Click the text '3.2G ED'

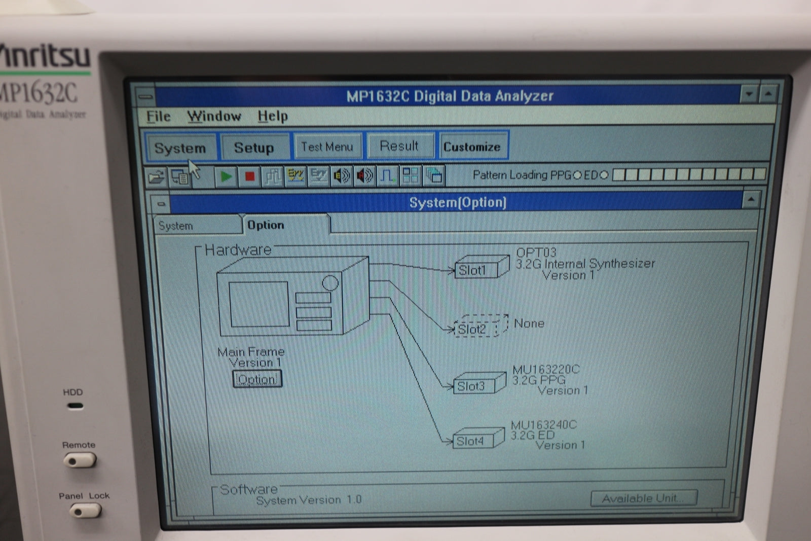click(532, 435)
